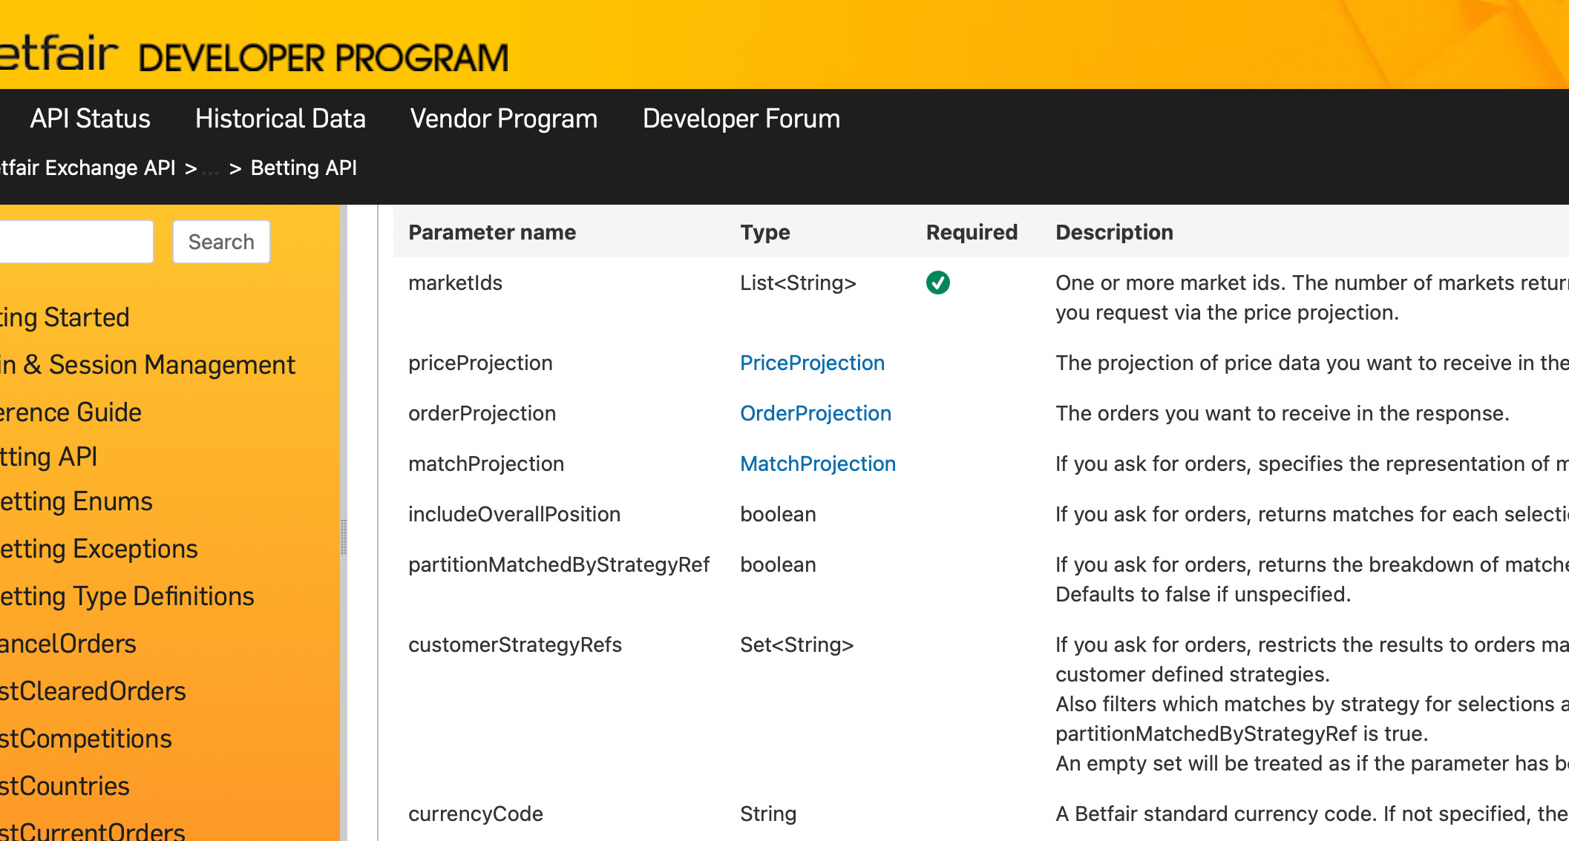This screenshot has height=841, width=1569.
Task: Open Betting Enums from the sidebar
Action: tap(76, 501)
